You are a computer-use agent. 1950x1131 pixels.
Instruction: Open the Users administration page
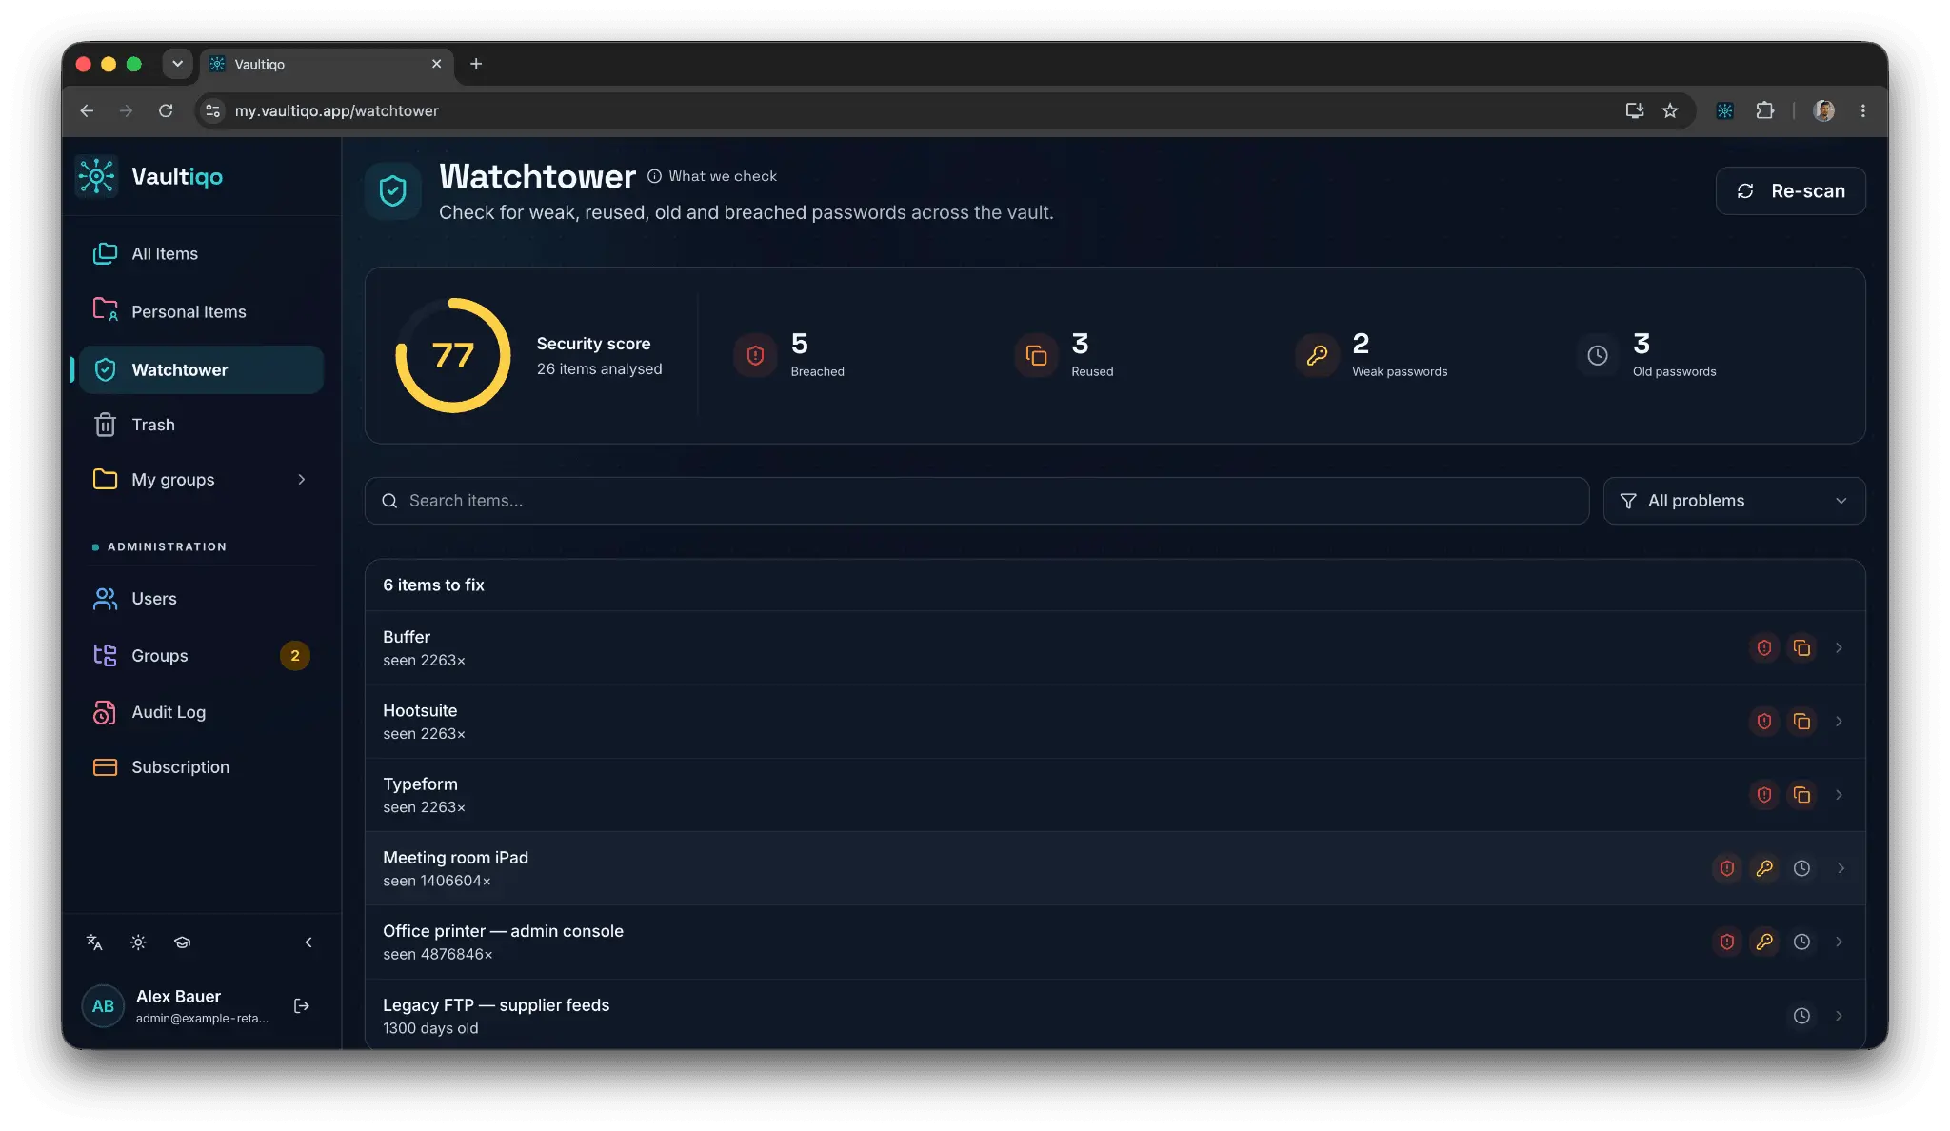tap(201, 599)
